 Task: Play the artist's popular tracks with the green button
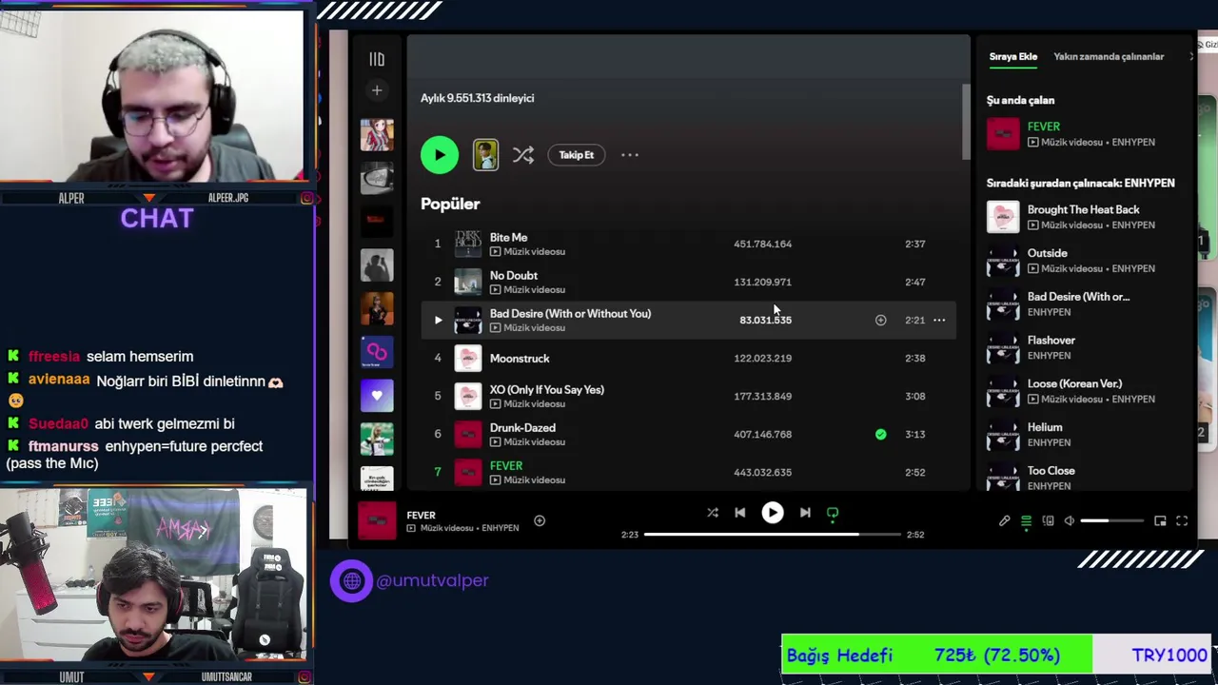440,155
